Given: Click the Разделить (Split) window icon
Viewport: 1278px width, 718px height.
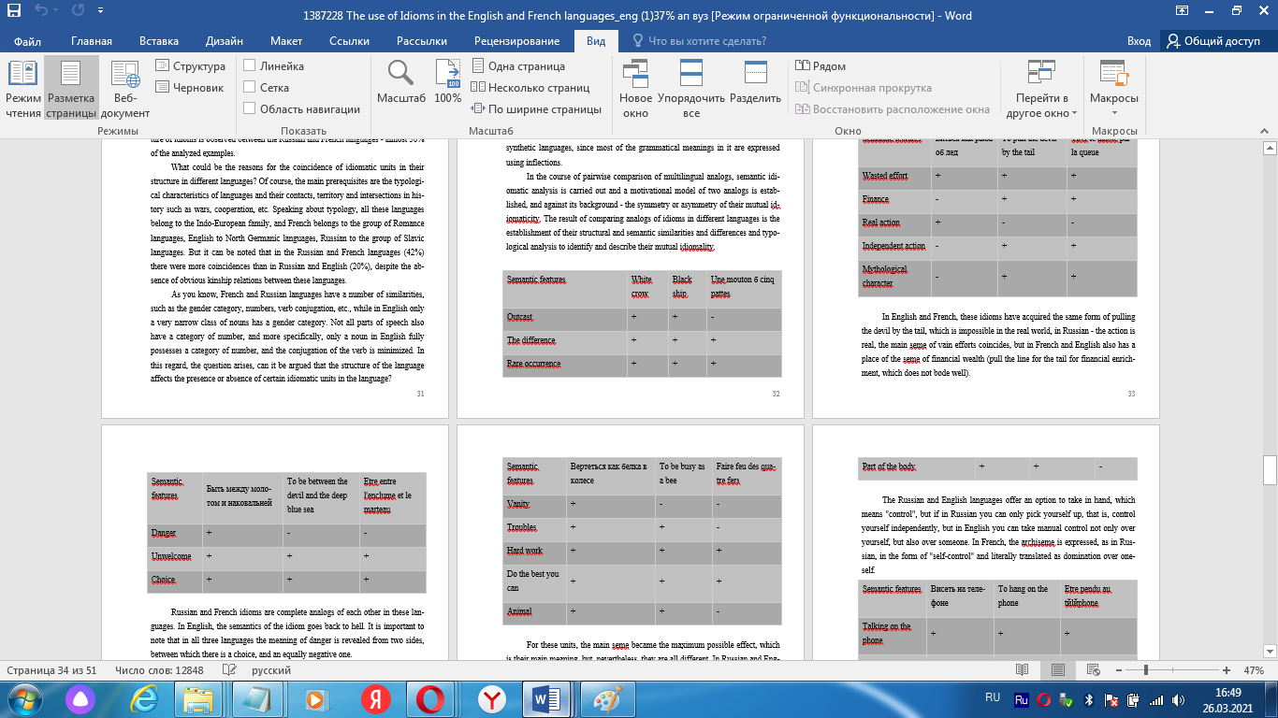Looking at the screenshot, I should tap(755, 82).
